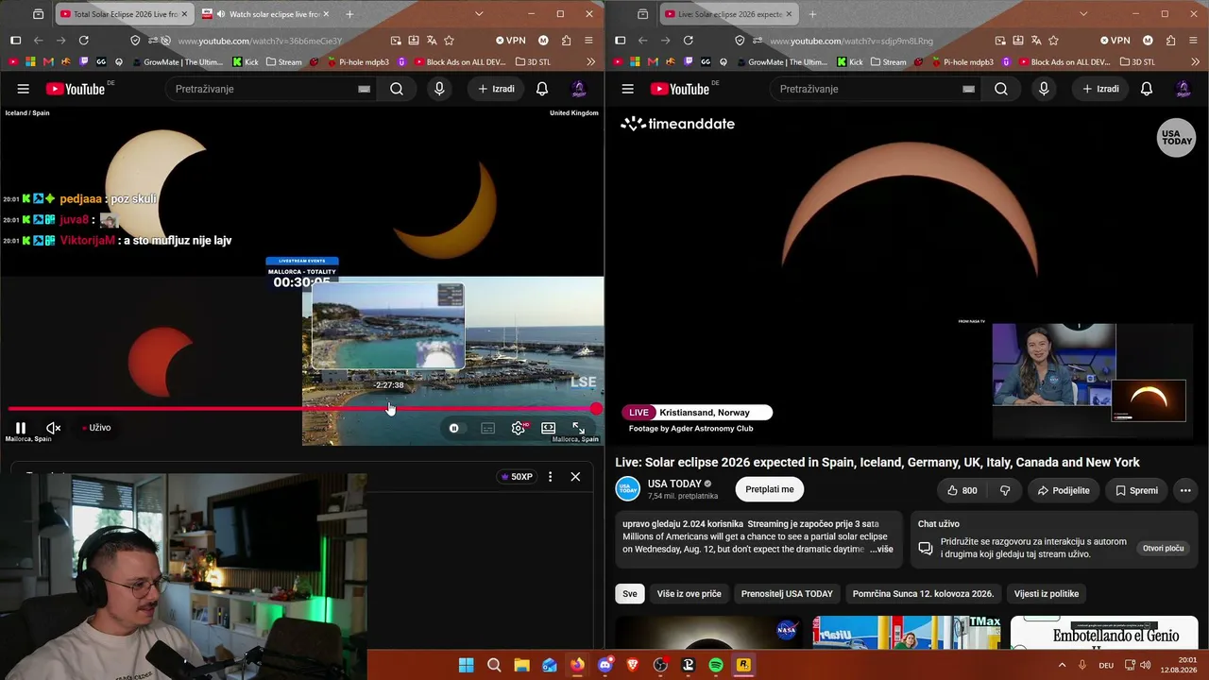This screenshot has width=1209, height=680.
Task: Click search magnifier in left YouTube
Action: click(397, 89)
